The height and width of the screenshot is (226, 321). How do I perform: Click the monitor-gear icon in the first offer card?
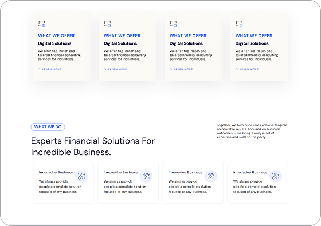(42, 23)
